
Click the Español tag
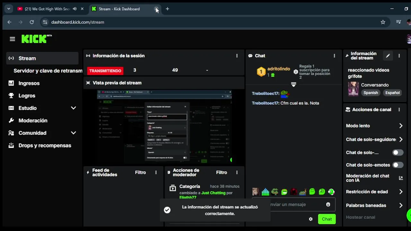pos(392,93)
